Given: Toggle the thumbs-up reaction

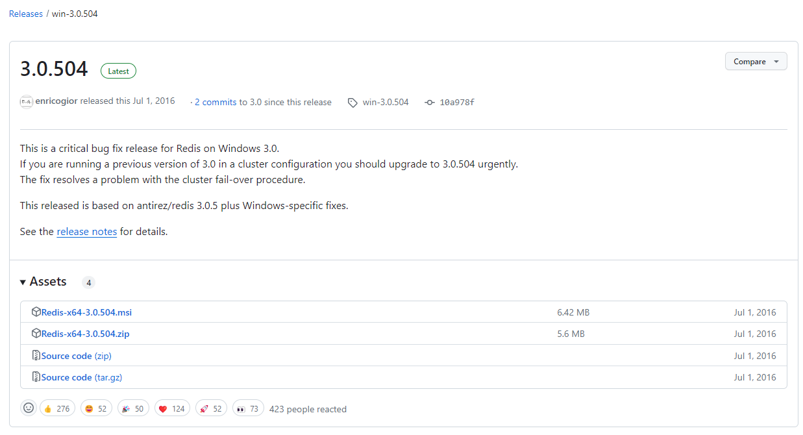Looking at the screenshot, I should point(57,408).
